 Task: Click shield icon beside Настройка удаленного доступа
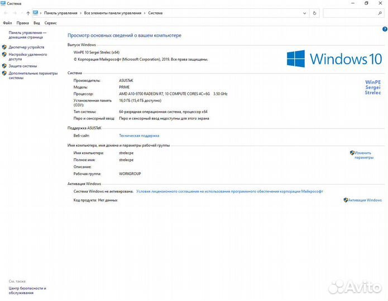[x=4, y=55]
